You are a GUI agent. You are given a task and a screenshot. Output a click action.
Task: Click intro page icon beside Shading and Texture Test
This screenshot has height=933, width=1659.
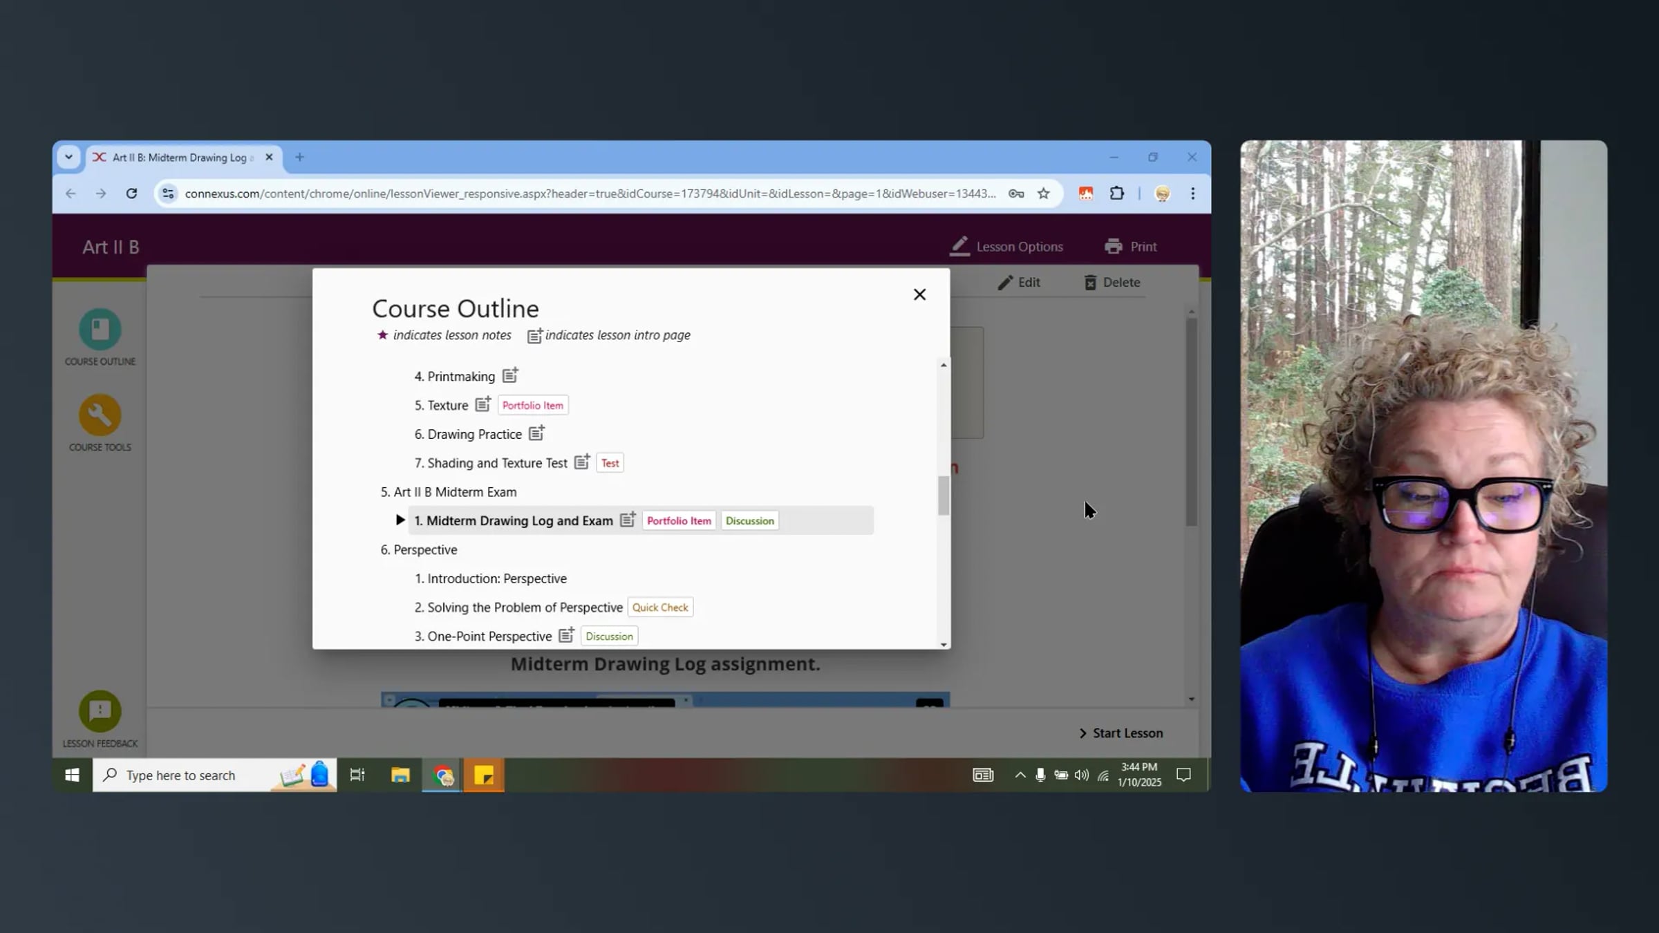pyautogui.click(x=583, y=462)
